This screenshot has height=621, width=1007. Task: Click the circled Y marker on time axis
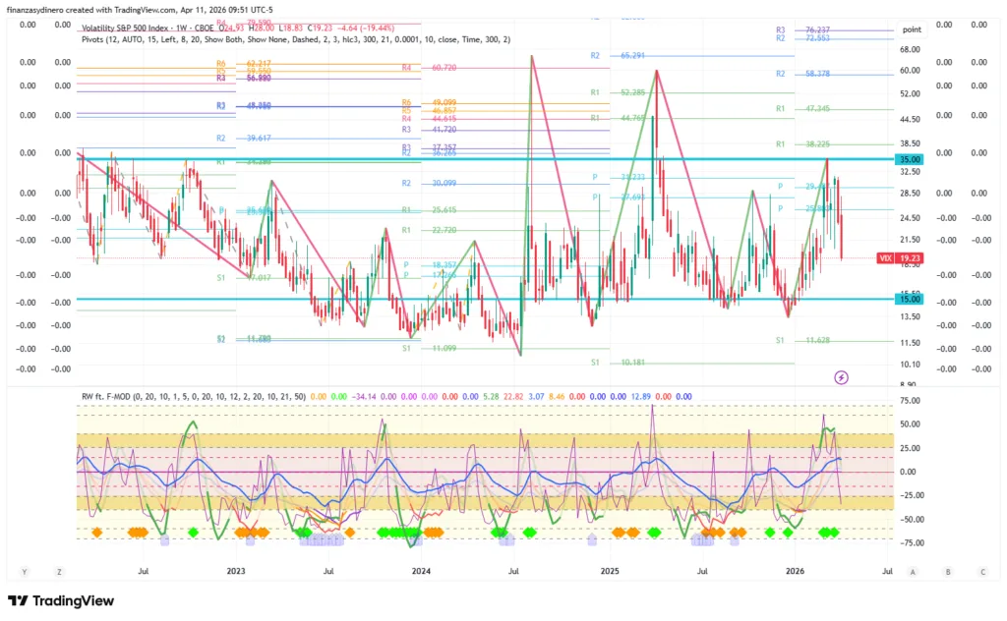coord(26,571)
